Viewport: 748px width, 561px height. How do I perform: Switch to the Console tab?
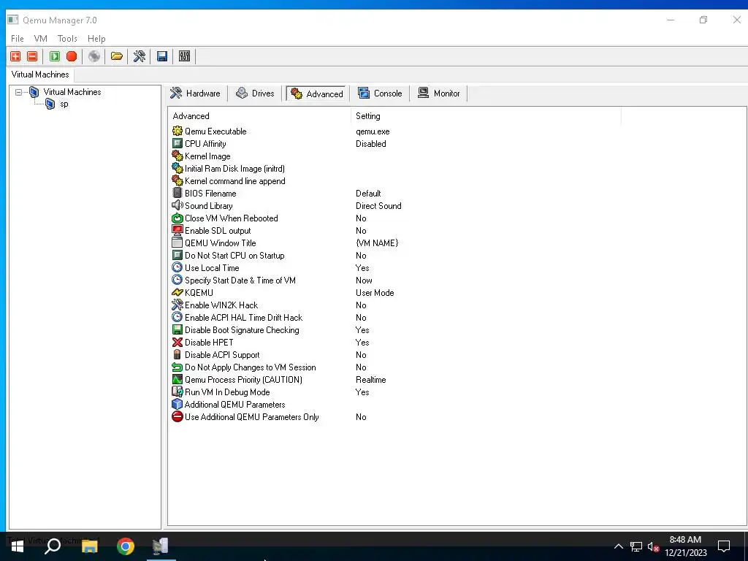tap(380, 93)
